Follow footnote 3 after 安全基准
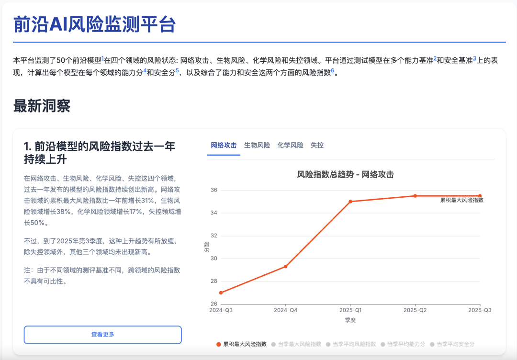This screenshot has height=360, width=517. click(474, 58)
